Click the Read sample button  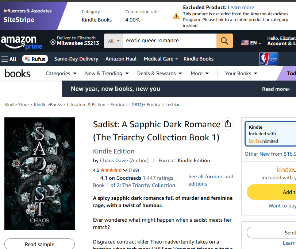[x=39, y=244]
